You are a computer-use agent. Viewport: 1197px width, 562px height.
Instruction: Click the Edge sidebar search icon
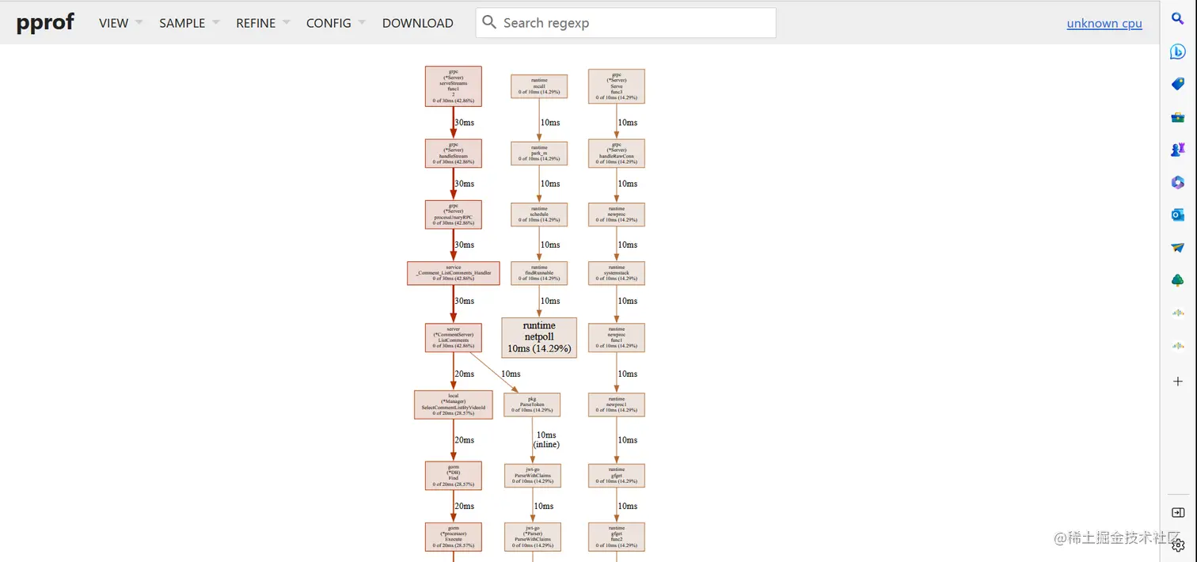(1178, 18)
